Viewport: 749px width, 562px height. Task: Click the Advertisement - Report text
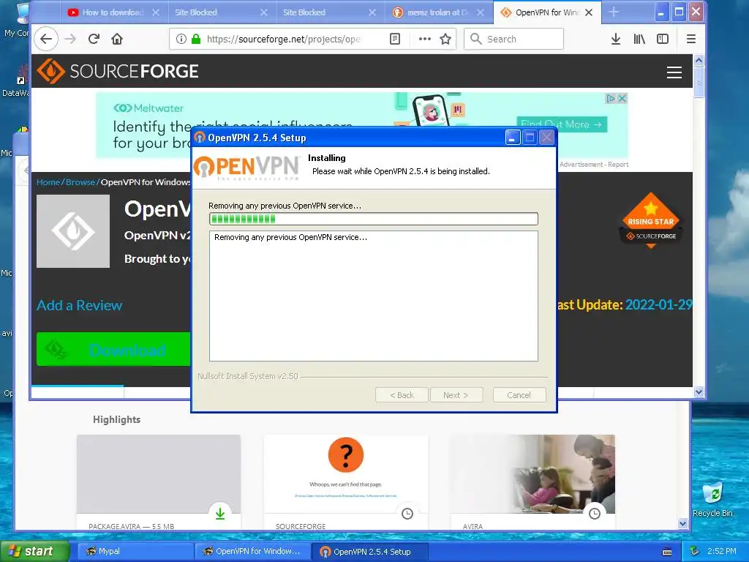coord(594,165)
